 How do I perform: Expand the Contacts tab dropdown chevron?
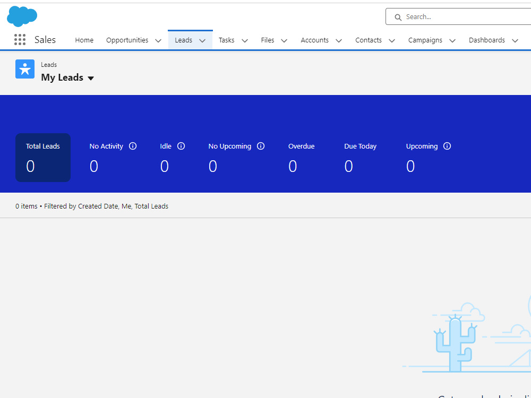click(392, 41)
